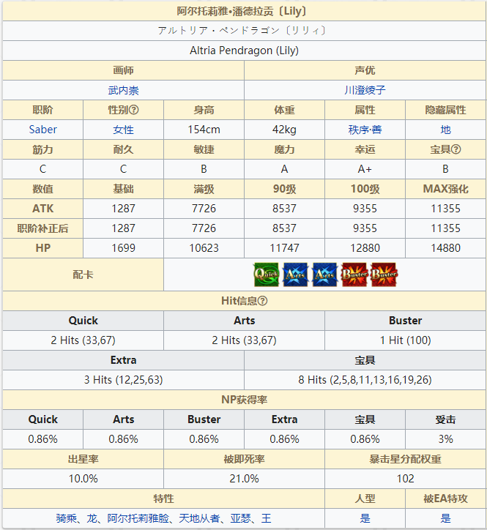
Task: Click the 隐藏属性 column header
Action: pyautogui.click(x=445, y=110)
